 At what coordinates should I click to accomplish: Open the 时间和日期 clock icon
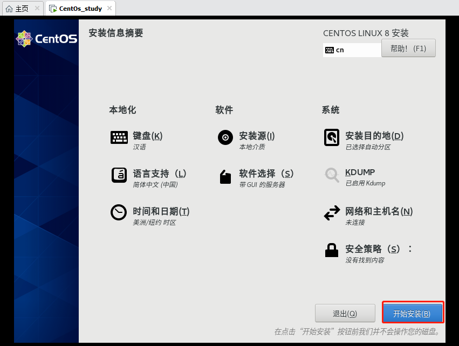[119, 212]
